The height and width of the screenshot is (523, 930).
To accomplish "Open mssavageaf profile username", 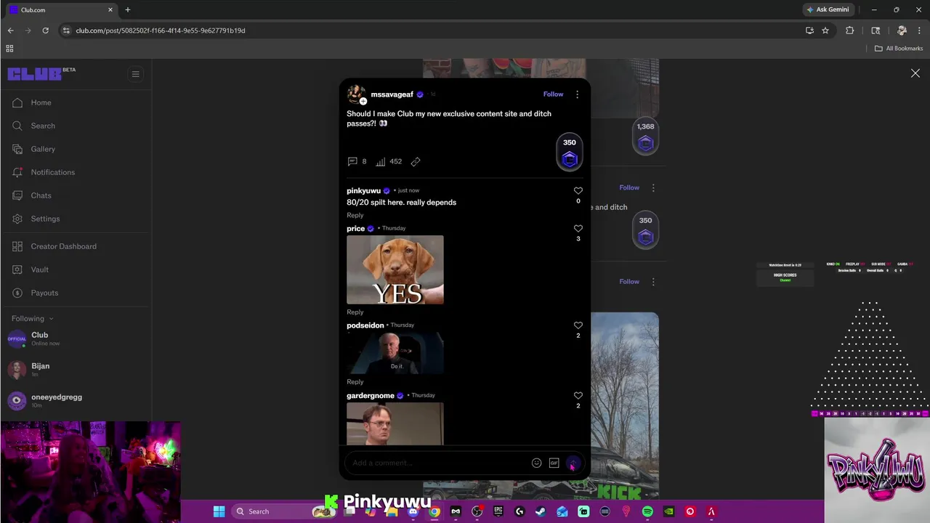I will (x=392, y=94).
